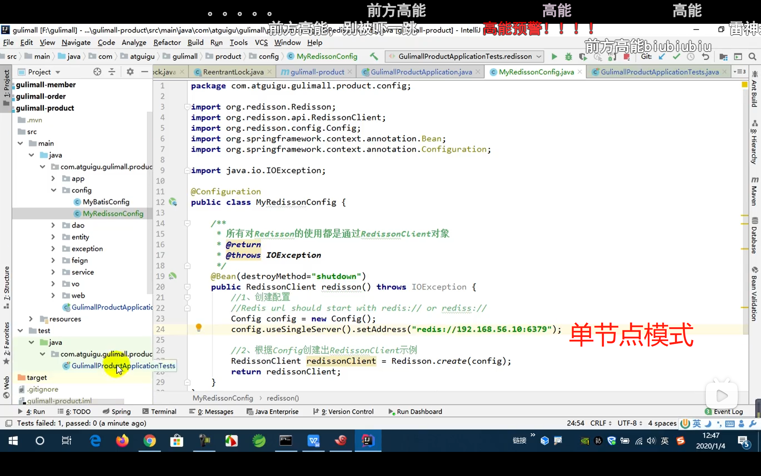Image resolution: width=761 pixels, height=476 pixels.
Task: Collapse the Javadoc fold marker at line 14
Action: point(187,223)
